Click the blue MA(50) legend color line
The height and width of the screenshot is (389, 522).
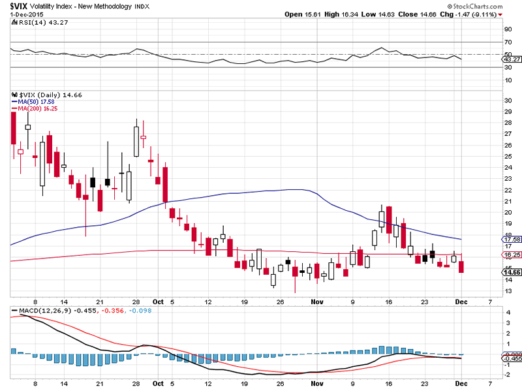pyautogui.click(x=14, y=101)
